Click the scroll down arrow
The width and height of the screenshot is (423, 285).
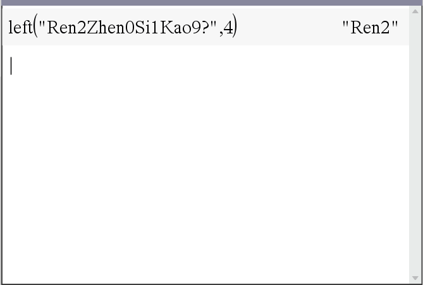[x=415, y=277]
